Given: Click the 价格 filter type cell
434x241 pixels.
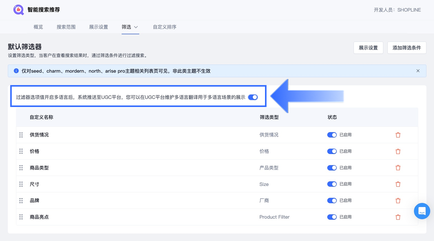Looking at the screenshot, I should click(264, 151).
